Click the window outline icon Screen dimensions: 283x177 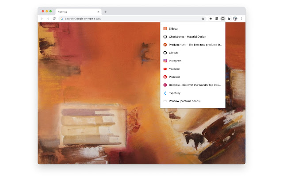[x=165, y=101]
